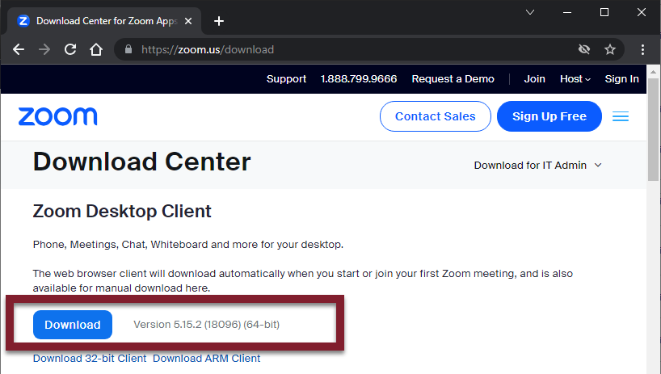661x374 pixels.
Task: Click the eye-slash tracking icon in address bar
Action: tap(584, 49)
